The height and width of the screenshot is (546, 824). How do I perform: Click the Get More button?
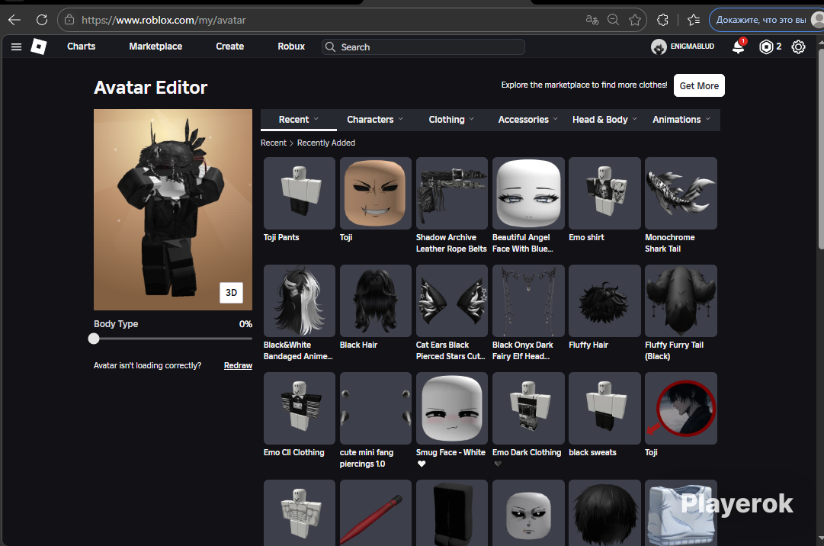(x=699, y=85)
